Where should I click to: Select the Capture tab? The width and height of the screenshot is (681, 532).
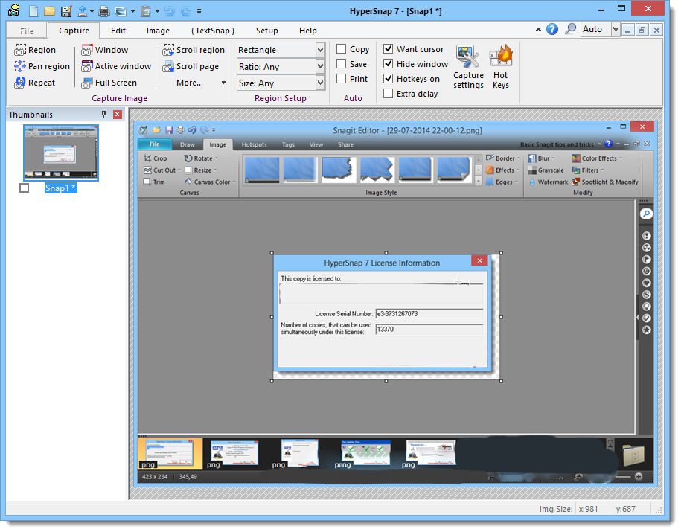tap(74, 31)
